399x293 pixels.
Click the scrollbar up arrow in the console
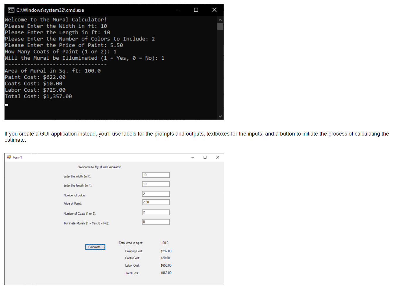pos(220,20)
